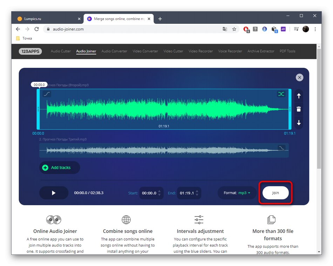Close the audio editor panel

click(x=299, y=78)
